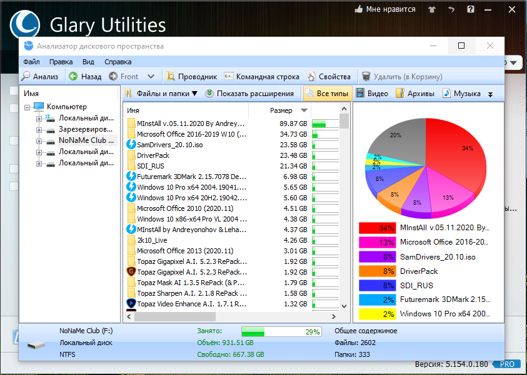The height and width of the screenshot is (375, 527).
Task: Click the Topaz Video Enhance icon
Action: point(131,303)
